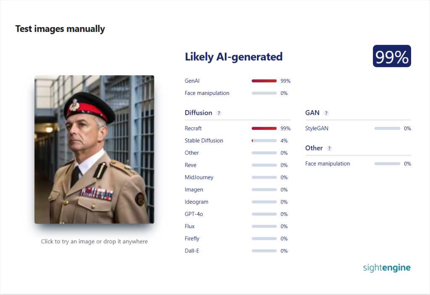Click the GAN section heading
430x295 pixels.
pyautogui.click(x=312, y=113)
